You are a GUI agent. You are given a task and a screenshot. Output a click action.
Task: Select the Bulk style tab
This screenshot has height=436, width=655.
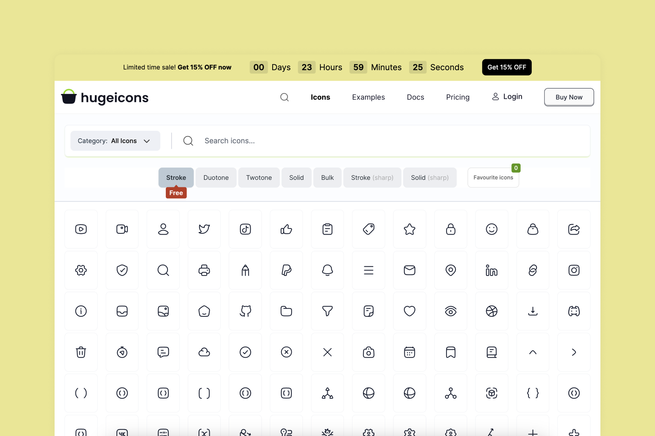click(x=327, y=177)
